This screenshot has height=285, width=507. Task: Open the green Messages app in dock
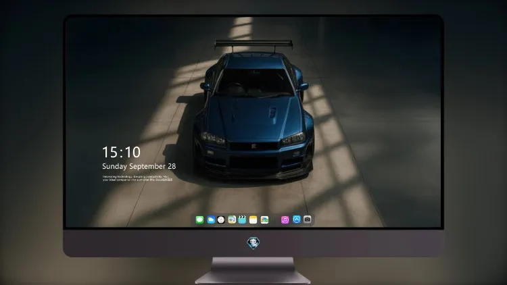click(x=199, y=220)
